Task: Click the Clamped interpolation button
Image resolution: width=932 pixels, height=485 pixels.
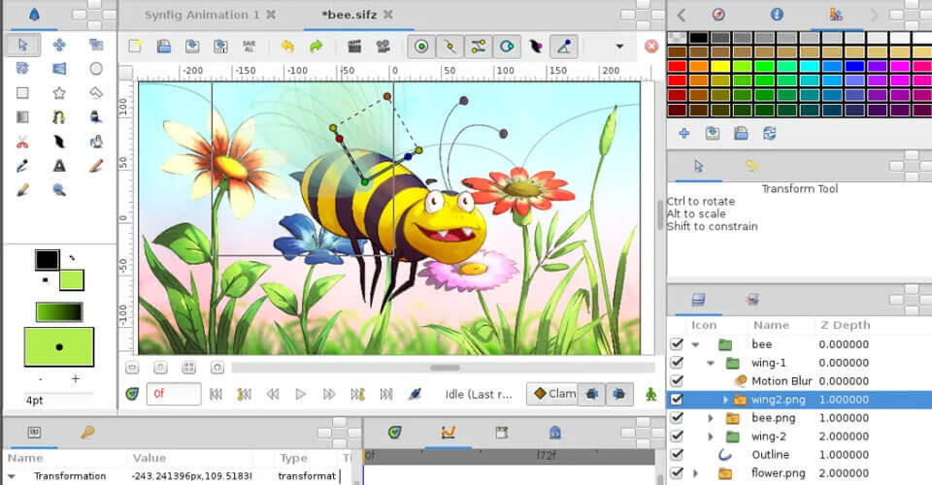Action: [551, 394]
